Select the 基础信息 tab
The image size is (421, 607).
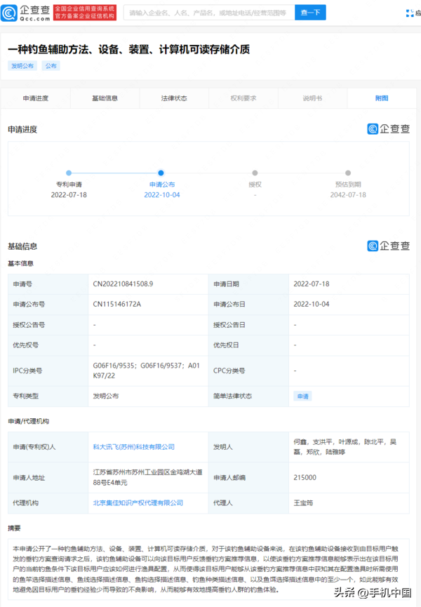[x=105, y=98]
